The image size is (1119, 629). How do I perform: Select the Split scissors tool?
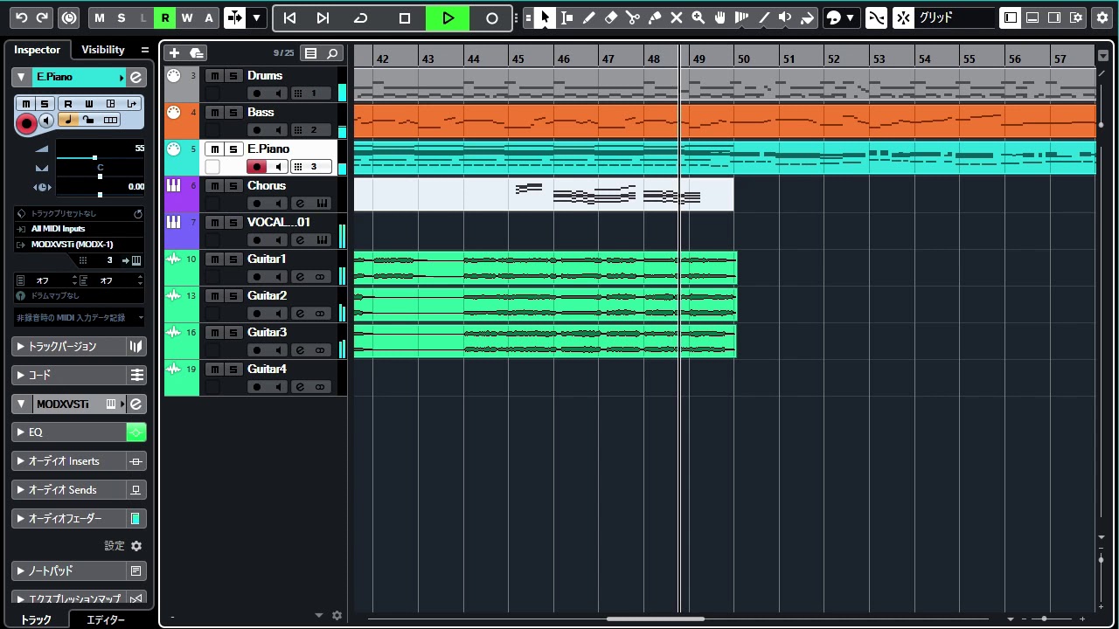click(632, 17)
